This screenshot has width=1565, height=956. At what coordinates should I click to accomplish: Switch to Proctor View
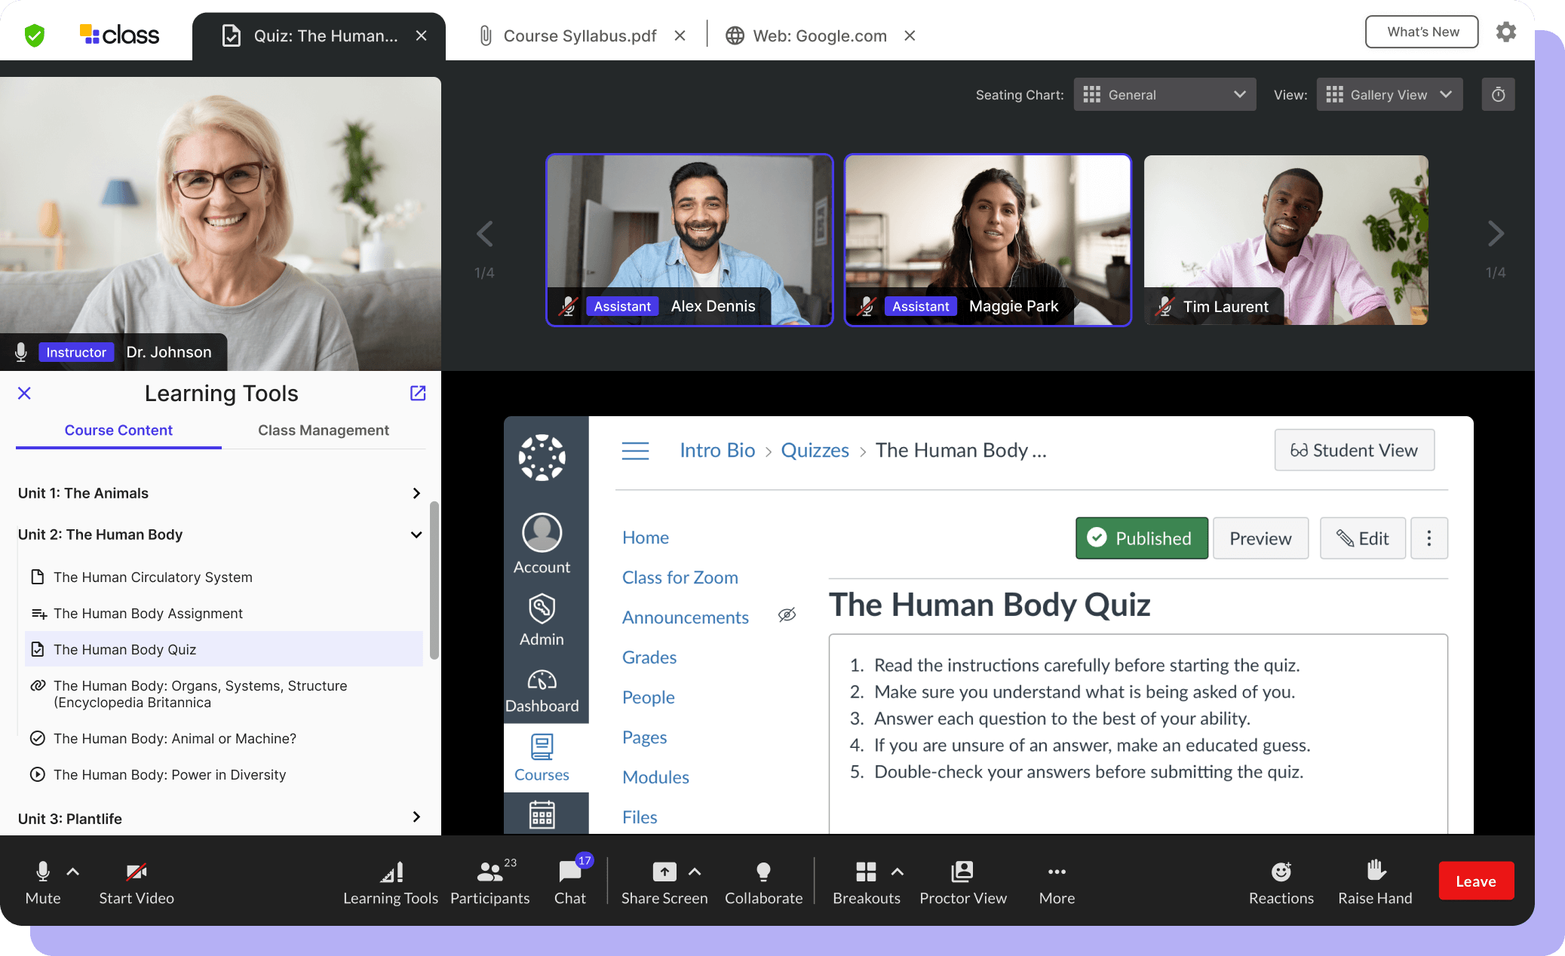(963, 882)
